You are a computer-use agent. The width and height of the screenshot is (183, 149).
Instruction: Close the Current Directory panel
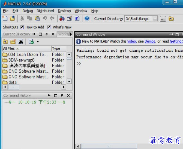(x=53, y=34)
